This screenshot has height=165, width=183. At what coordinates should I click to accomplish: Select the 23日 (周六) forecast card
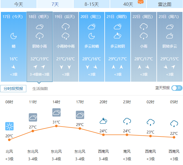[169, 47]
